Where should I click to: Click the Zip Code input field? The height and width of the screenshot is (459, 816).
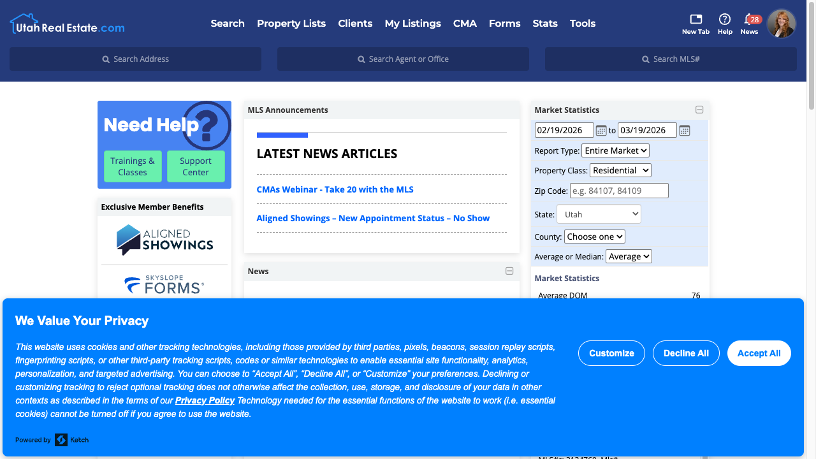(x=619, y=191)
